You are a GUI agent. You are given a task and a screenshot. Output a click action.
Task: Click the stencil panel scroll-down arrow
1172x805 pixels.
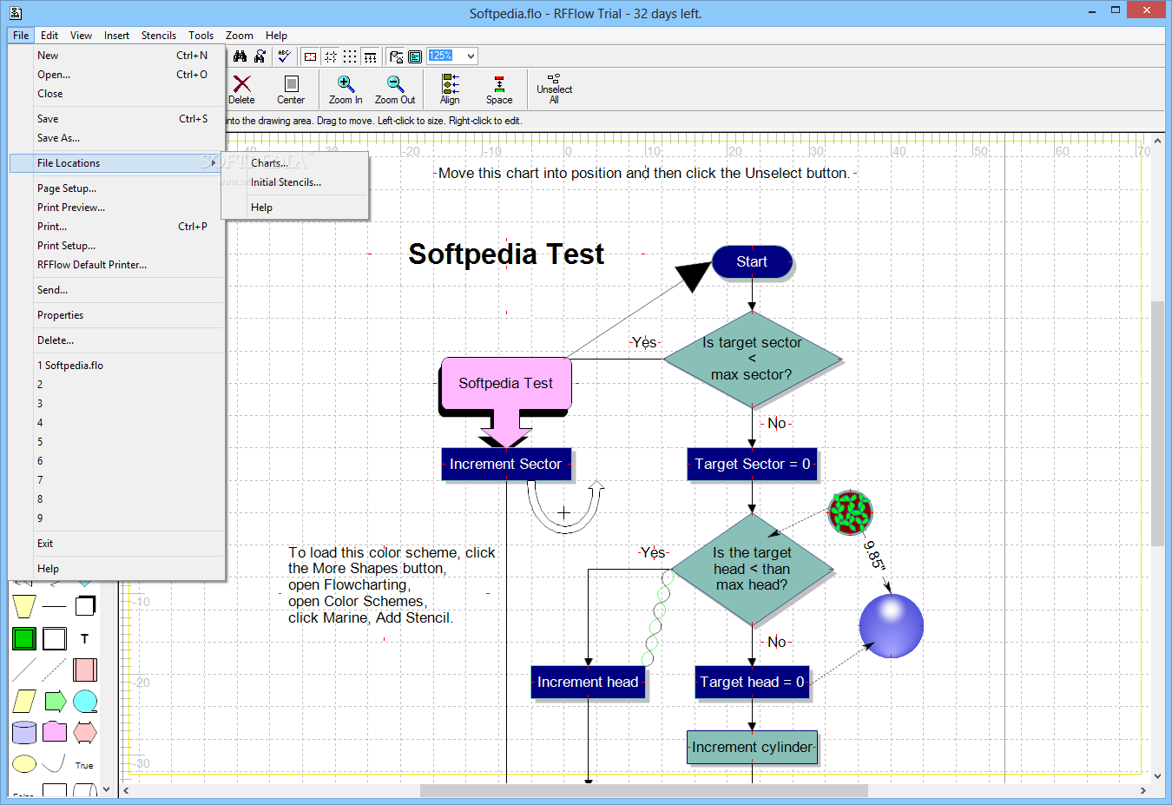tap(107, 789)
